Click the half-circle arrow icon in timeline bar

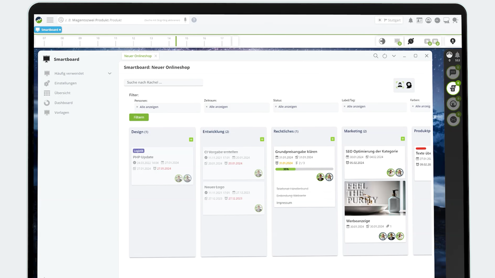click(x=382, y=41)
